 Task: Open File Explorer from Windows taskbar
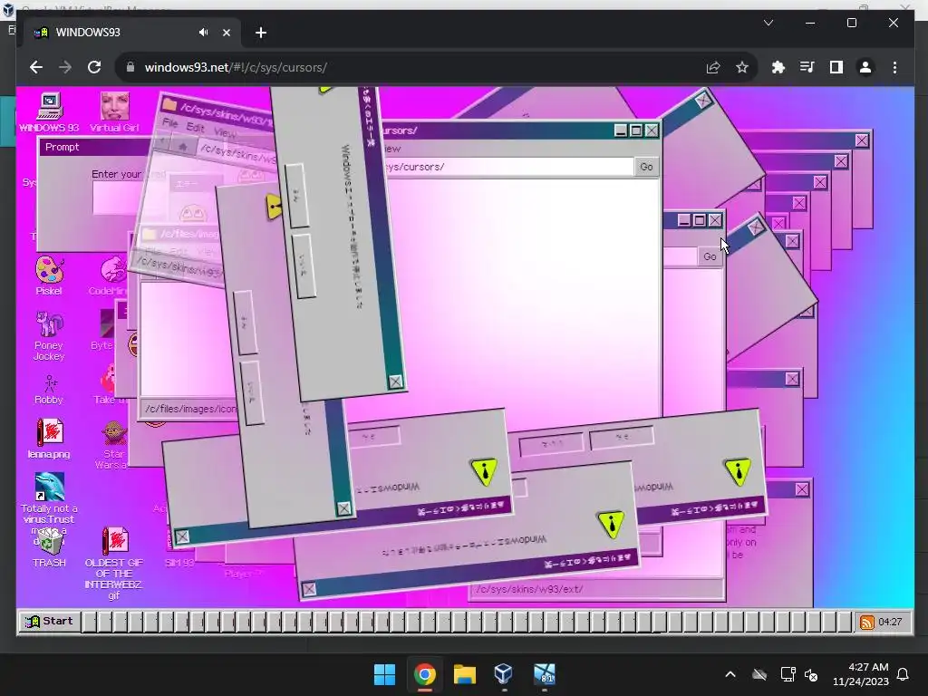(x=465, y=674)
